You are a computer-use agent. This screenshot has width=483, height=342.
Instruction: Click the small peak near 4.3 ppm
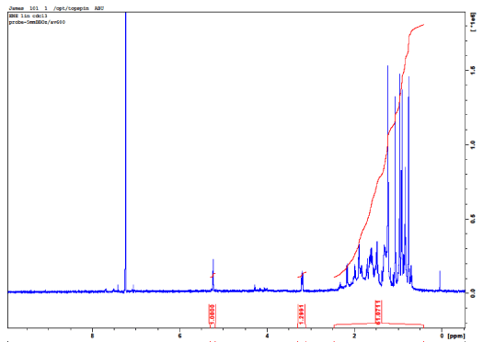255,287
